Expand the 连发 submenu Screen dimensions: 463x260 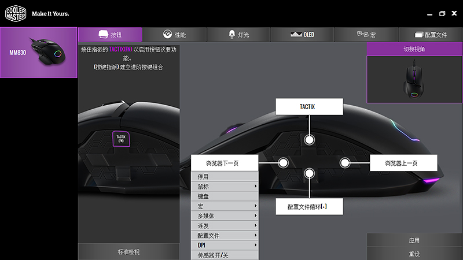tap(225, 225)
